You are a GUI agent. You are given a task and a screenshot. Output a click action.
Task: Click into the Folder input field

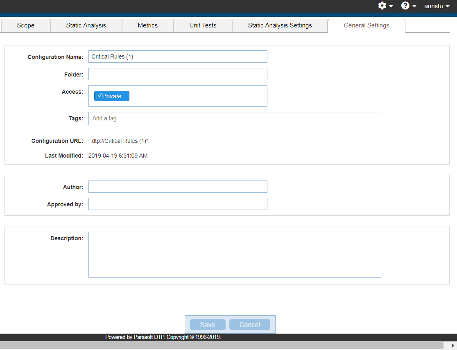178,74
